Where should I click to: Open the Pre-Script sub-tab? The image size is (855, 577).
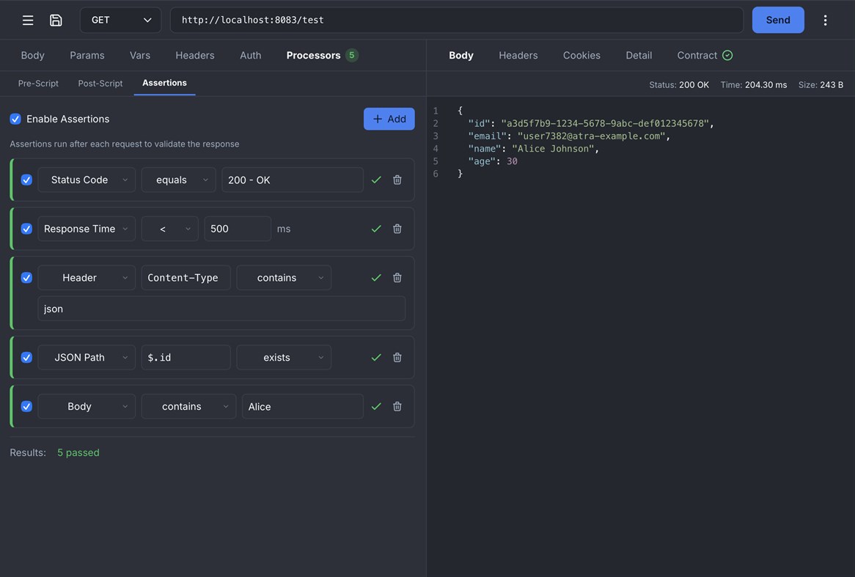pos(38,84)
